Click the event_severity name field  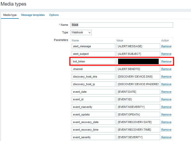pyautogui.click(x=93, y=137)
